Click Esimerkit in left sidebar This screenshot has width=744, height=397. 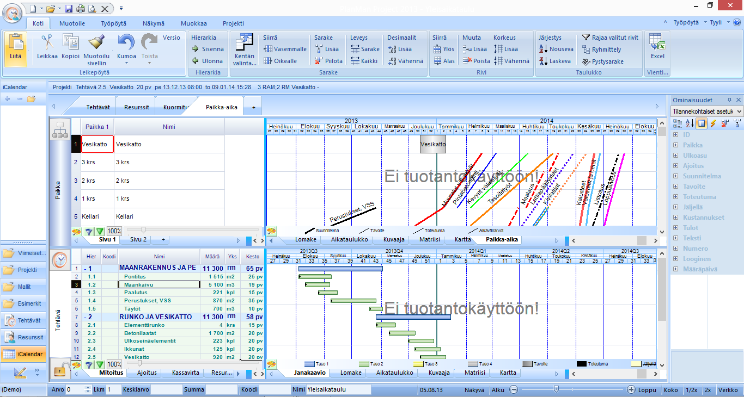click(23, 303)
